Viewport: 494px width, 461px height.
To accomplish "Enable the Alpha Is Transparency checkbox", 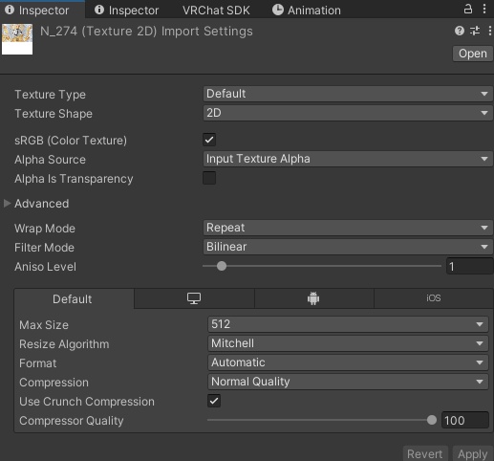I will click(209, 178).
